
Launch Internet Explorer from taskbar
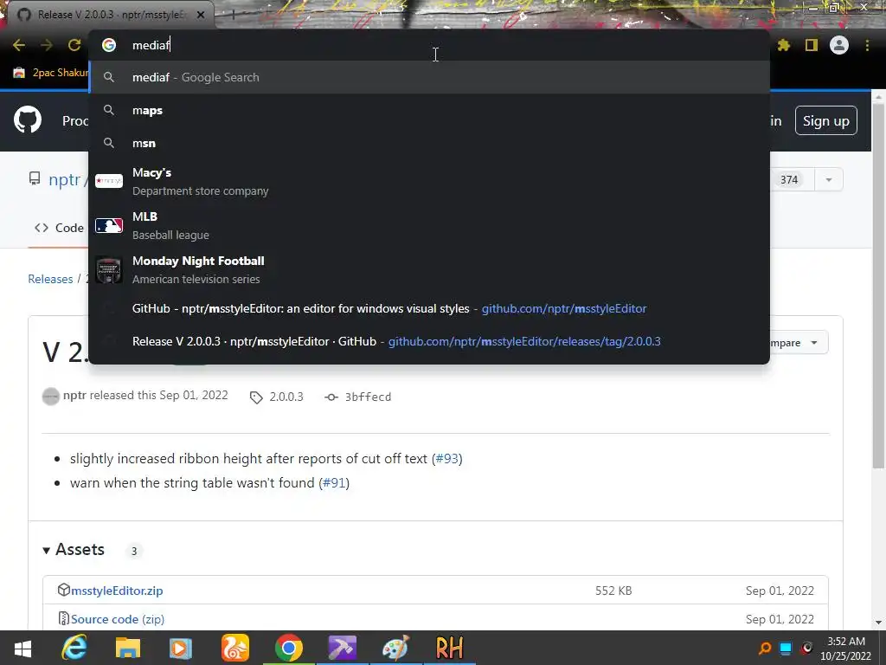click(74, 648)
